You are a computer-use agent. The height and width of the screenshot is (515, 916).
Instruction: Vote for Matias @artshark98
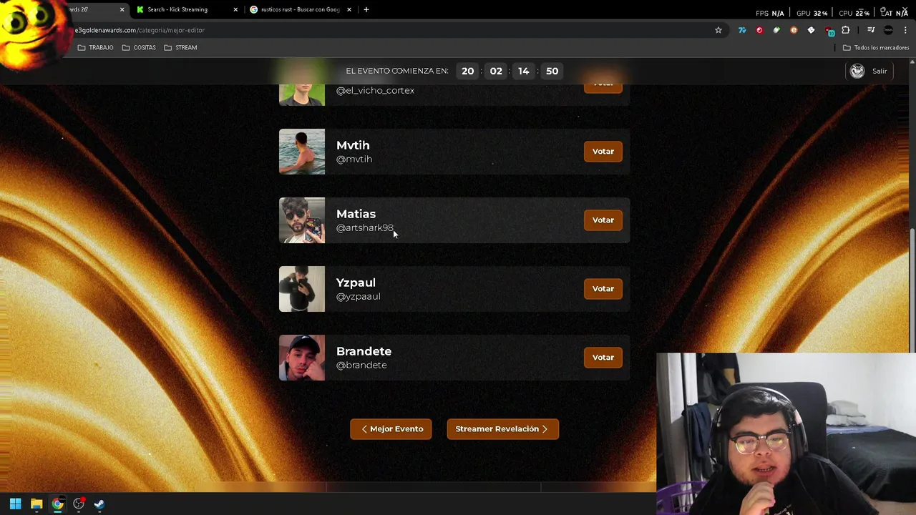[603, 220]
